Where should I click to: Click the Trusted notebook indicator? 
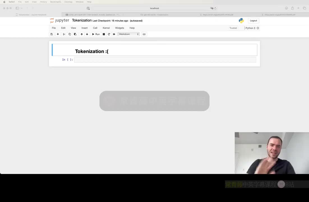pyautogui.click(x=233, y=28)
